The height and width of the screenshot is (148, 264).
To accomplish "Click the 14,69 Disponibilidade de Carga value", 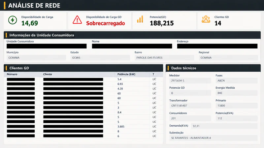I will (x=30, y=23).
